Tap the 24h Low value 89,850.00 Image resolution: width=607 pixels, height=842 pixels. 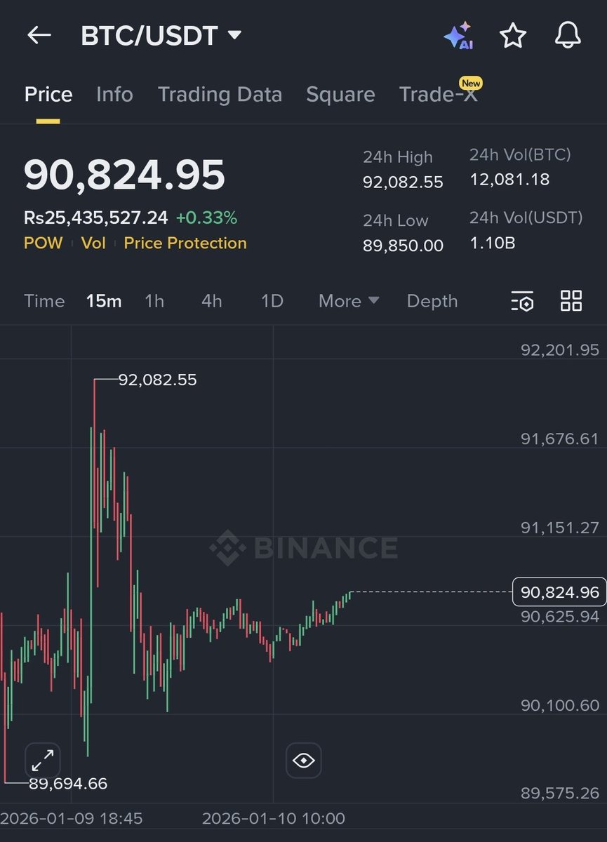pos(403,246)
